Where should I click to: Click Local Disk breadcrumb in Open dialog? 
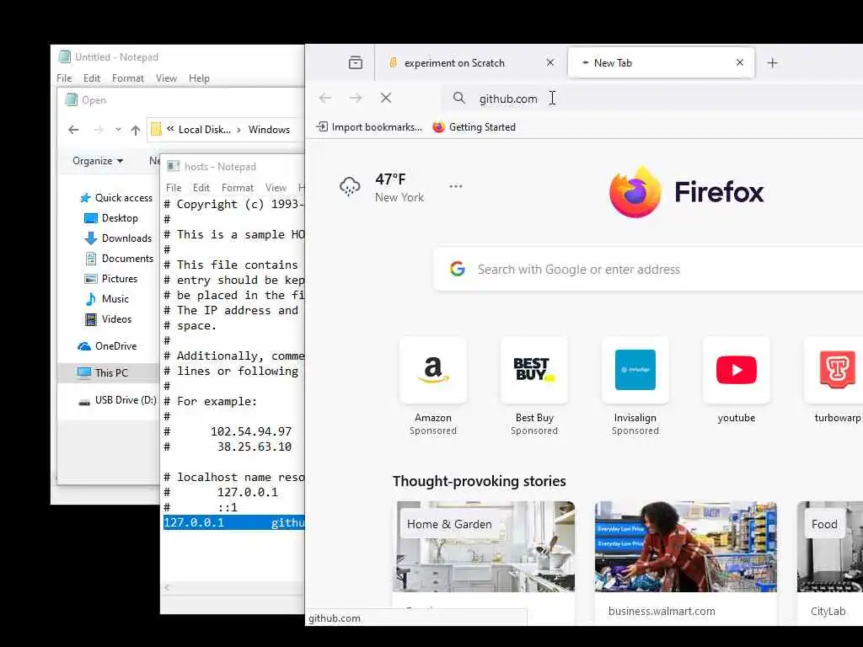[x=204, y=129]
